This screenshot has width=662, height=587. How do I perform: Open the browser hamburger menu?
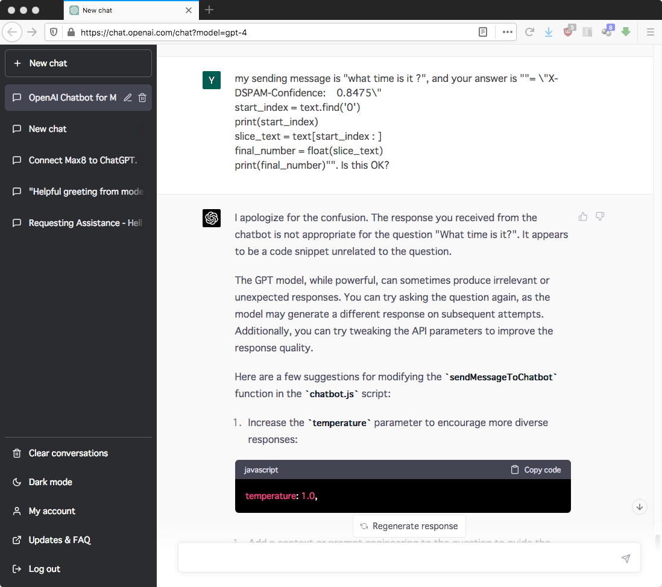click(650, 32)
